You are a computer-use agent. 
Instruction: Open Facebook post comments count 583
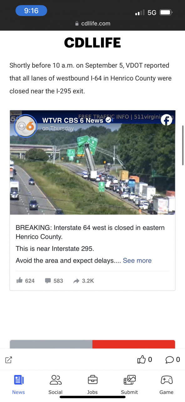pos(54,281)
